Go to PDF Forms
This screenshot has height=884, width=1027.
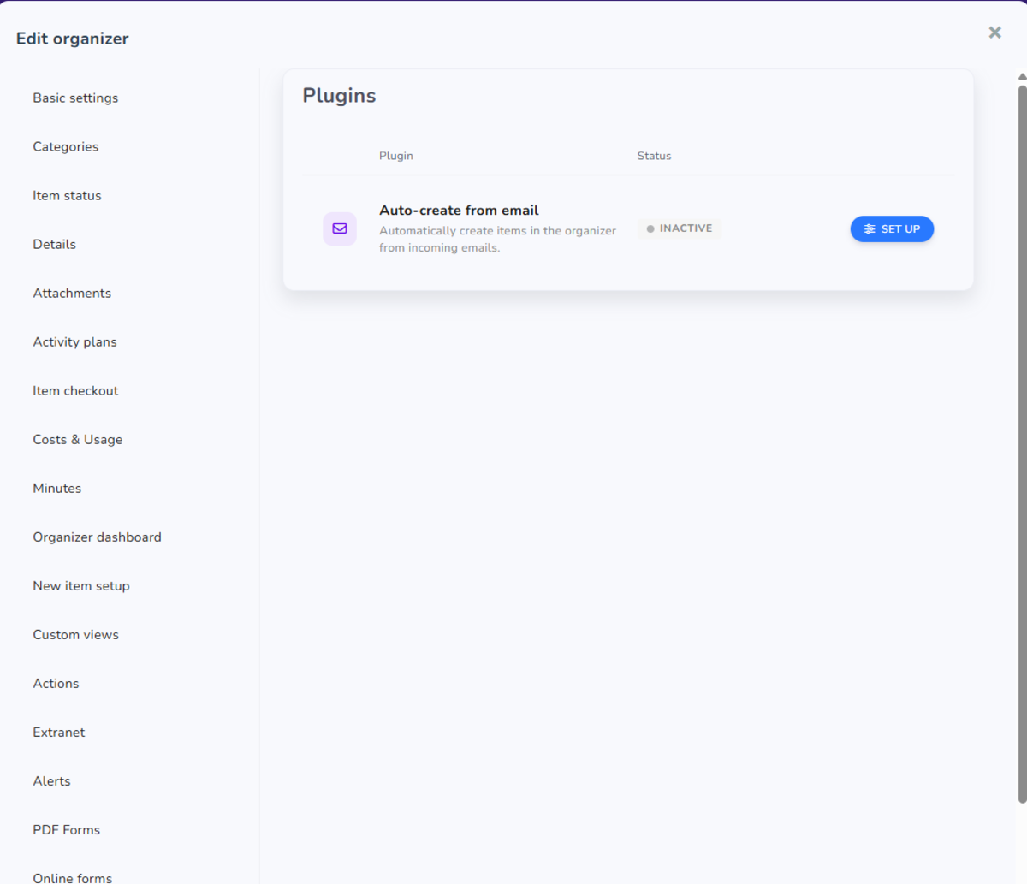66,829
